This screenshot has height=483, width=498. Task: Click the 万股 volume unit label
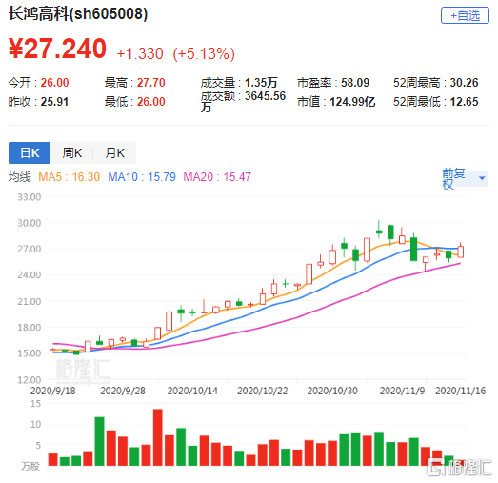30,467
